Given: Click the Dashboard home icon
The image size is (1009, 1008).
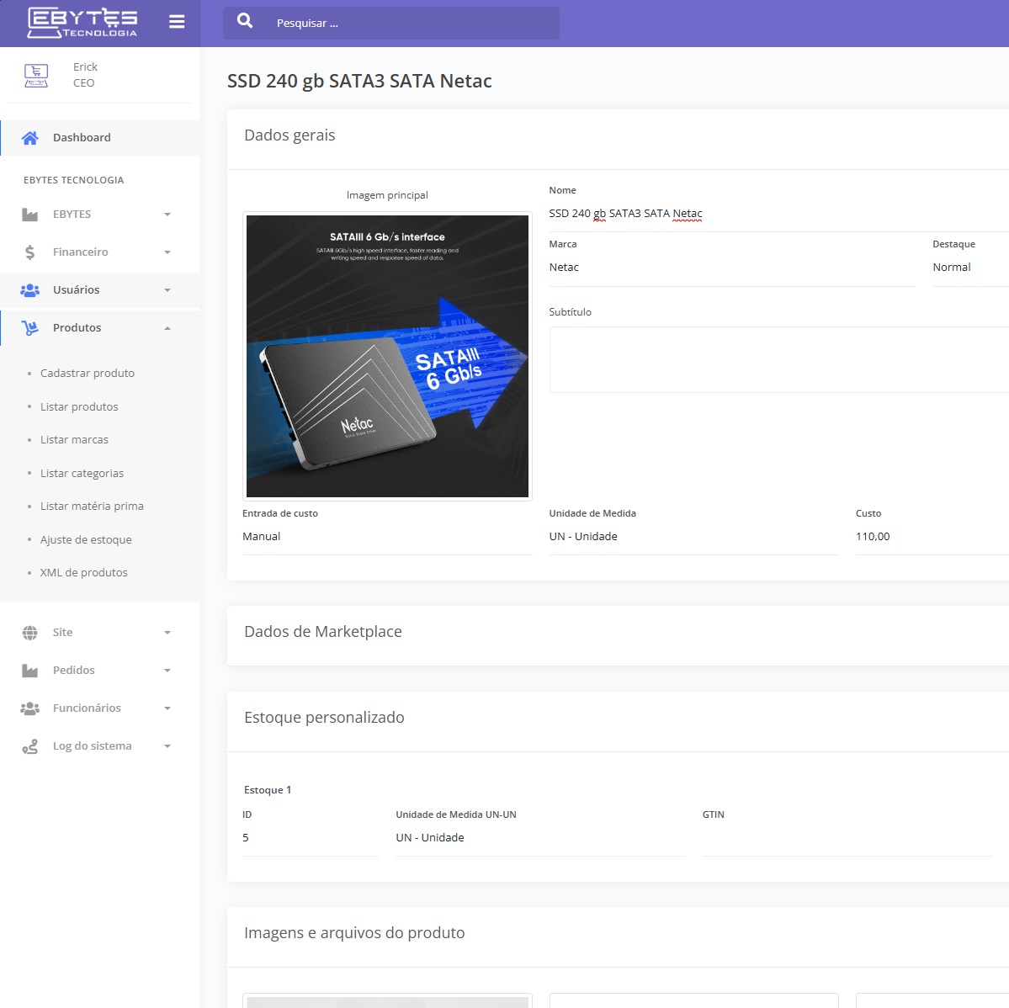Looking at the screenshot, I should (x=29, y=138).
